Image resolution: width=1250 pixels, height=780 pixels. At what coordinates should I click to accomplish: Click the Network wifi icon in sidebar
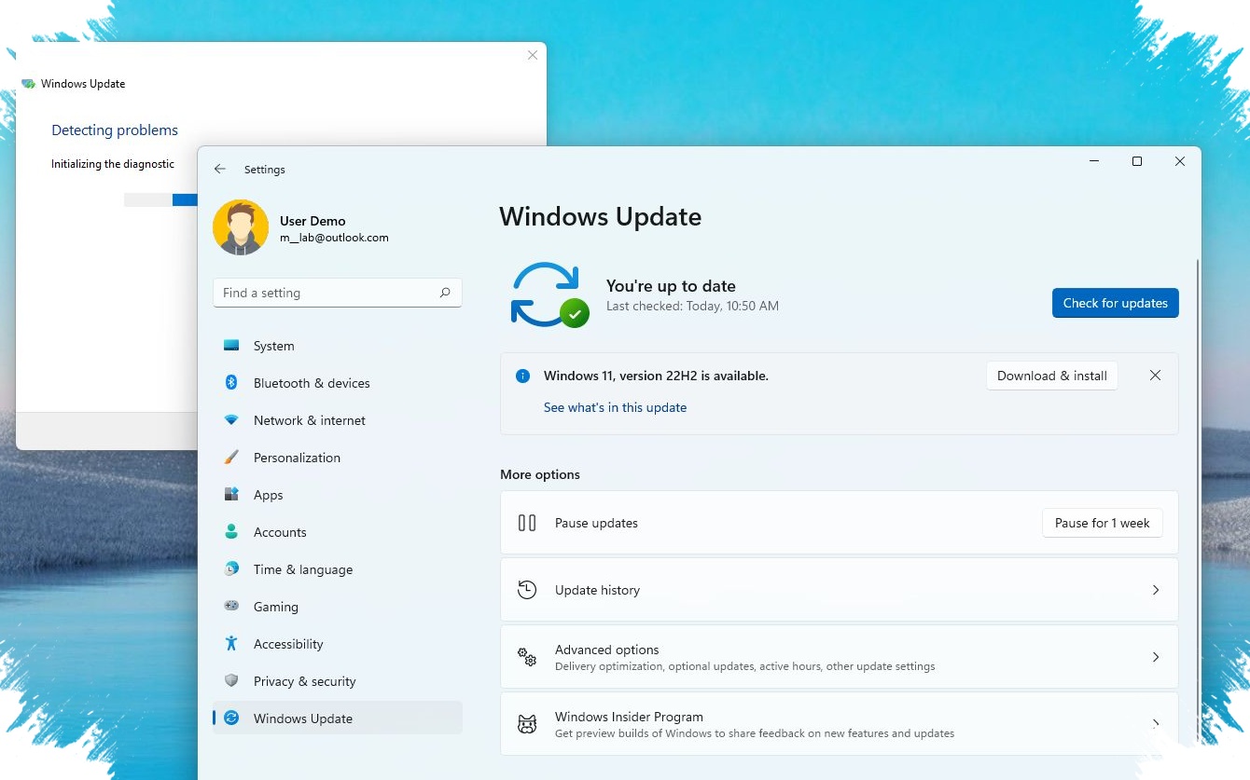click(x=231, y=420)
